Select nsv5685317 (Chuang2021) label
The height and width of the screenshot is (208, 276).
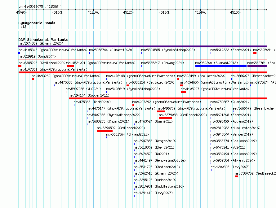pyautogui.click(x=162, y=63)
